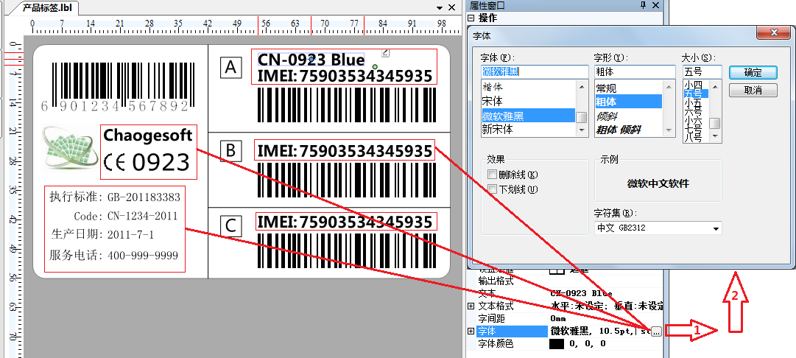Click the size list up arrow

715,86
